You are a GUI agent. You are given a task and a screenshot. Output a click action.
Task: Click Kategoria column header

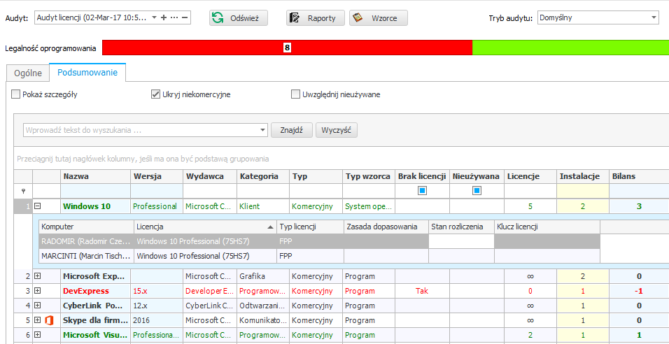pos(263,176)
